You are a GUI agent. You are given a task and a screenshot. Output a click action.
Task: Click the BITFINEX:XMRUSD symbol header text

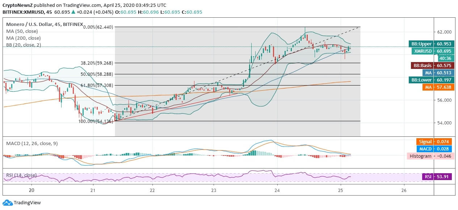pyautogui.click(x=24, y=12)
